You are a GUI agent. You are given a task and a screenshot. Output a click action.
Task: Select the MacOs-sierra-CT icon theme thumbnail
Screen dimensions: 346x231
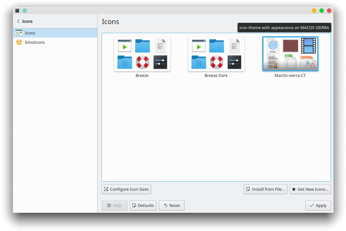(x=290, y=54)
